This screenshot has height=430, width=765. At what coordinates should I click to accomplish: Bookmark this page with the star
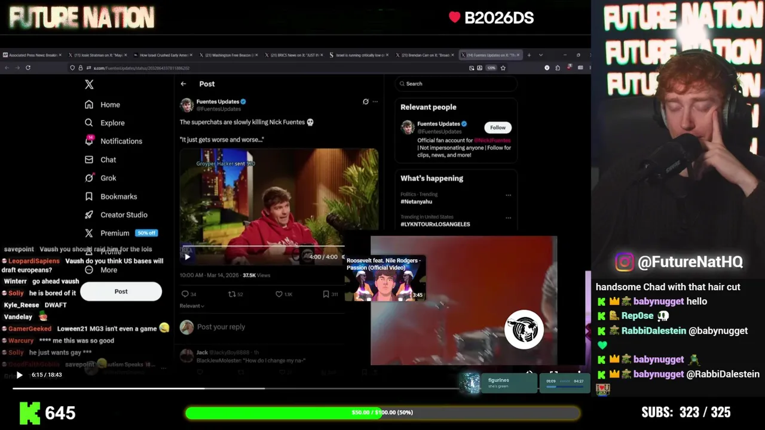coord(503,68)
